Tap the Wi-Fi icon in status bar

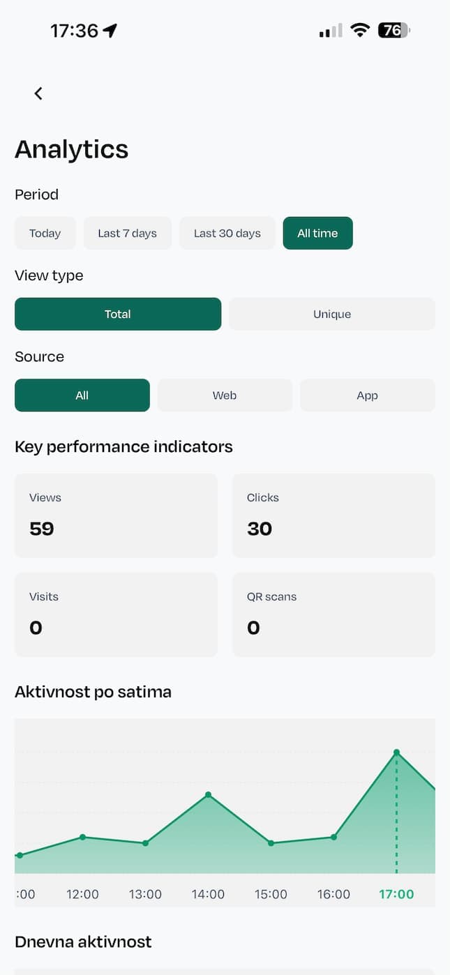[360, 30]
